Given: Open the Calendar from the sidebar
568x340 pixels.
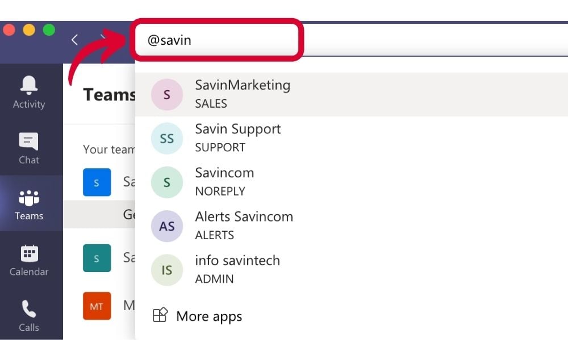Looking at the screenshot, I should point(28,258).
